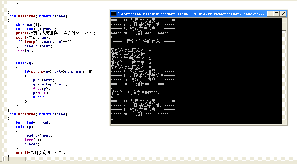Click the 'if(strcmp(q->next->name,nam)==0)' line
This screenshot has width=297, height=164.
click(x=59, y=72)
